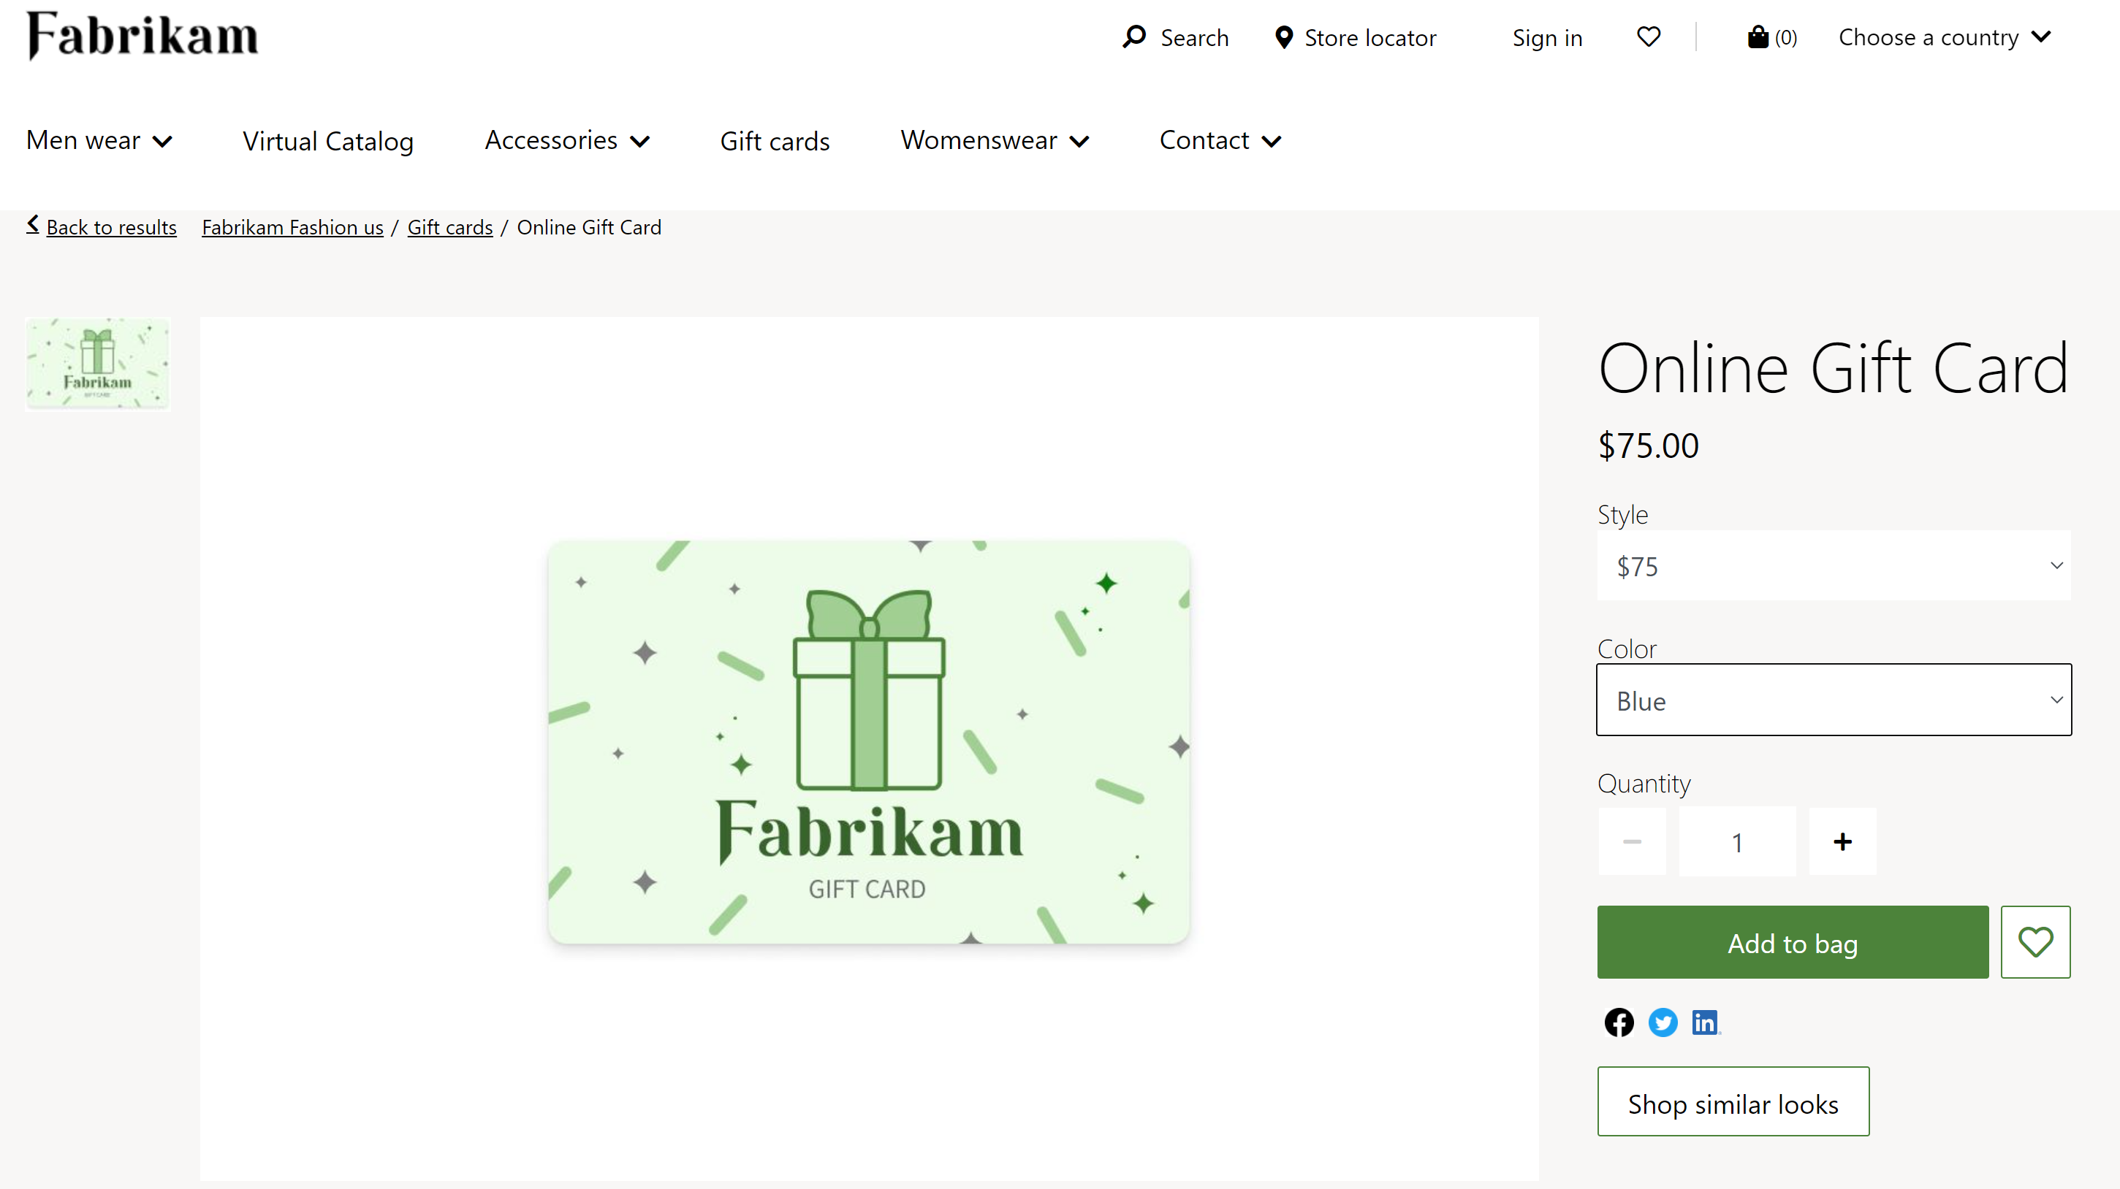Click the Shop similar looks button
The height and width of the screenshot is (1189, 2120).
(x=1733, y=1101)
